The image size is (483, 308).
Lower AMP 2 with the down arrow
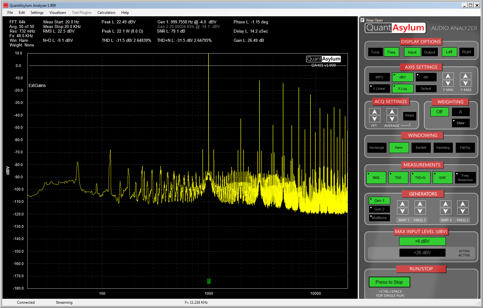446,211
